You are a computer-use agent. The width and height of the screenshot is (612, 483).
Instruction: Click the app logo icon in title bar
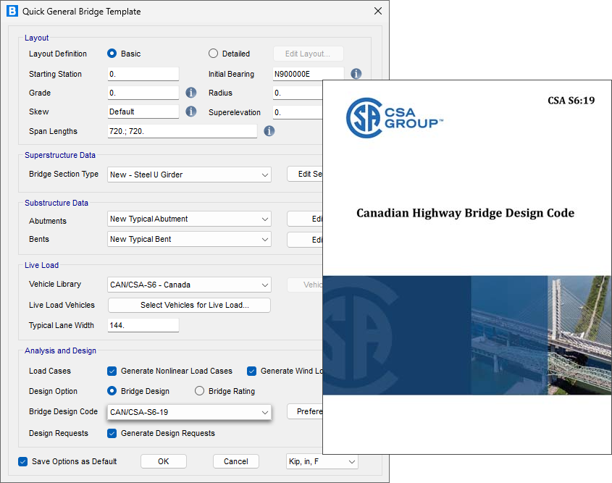tap(12, 12)
